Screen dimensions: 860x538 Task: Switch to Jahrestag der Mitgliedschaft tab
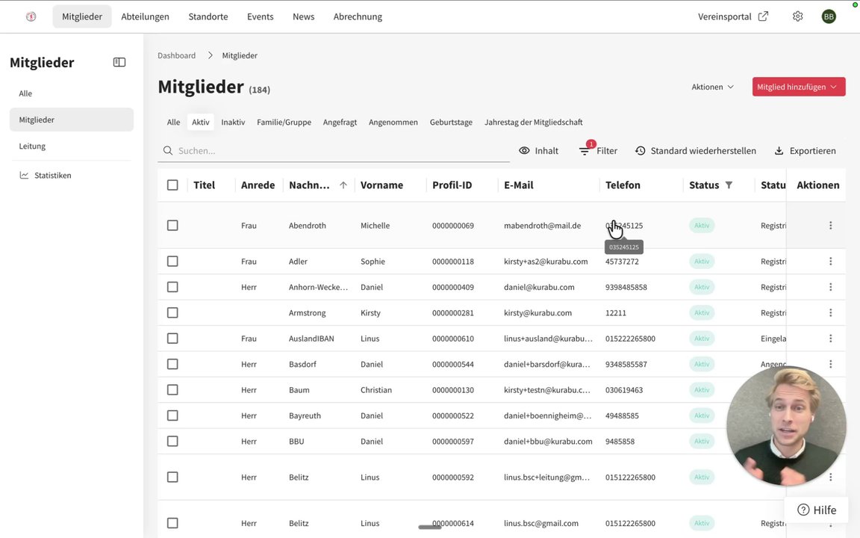point(534,122)
